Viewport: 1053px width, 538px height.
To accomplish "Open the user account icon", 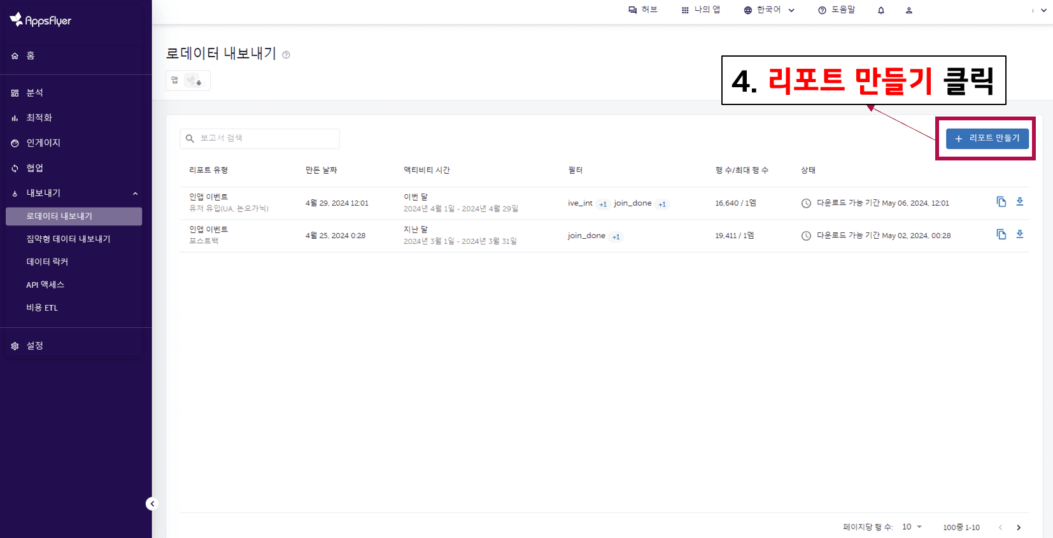I will tap(909, 10).
